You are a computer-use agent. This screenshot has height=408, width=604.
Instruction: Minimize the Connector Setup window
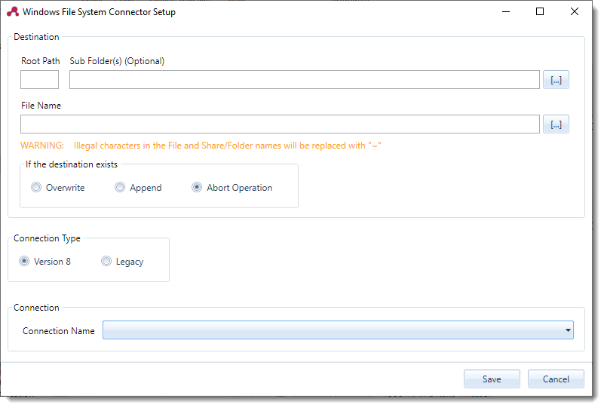(x=505, y=12)
